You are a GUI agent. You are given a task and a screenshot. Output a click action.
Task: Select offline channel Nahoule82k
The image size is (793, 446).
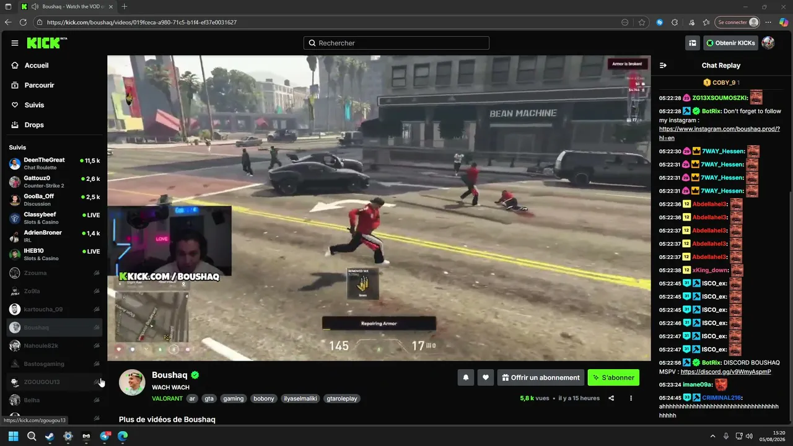pos(54,346)
